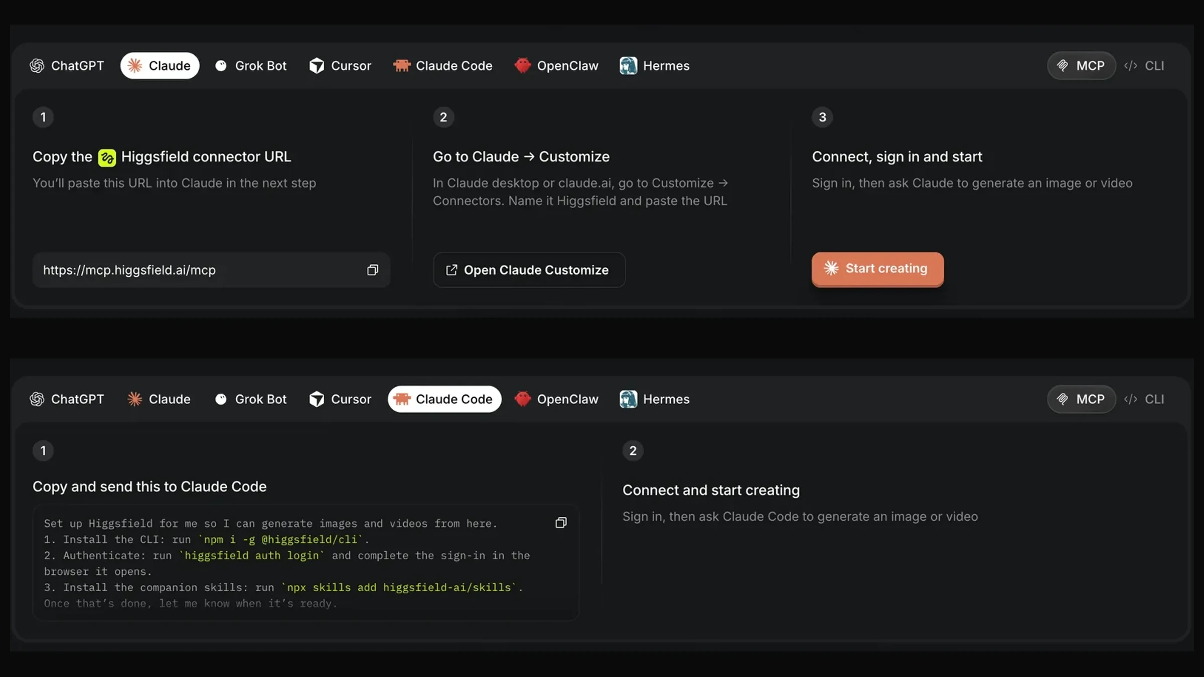Click the heading "Connect and start creating"

click(711, 490)
